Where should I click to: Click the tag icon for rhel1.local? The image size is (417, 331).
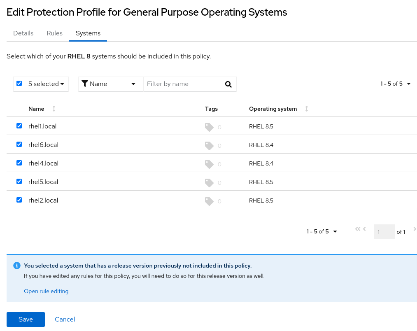click(x=209, y=127)
